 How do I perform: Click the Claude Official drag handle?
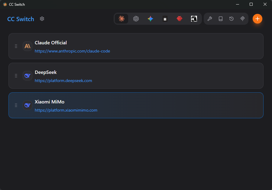[16, 46]
